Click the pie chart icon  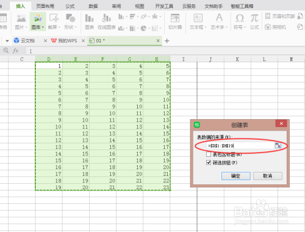pos(143,28)
